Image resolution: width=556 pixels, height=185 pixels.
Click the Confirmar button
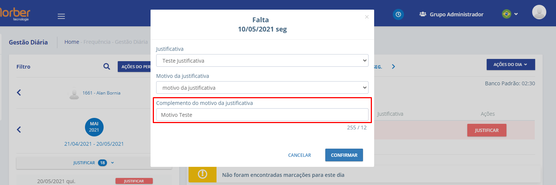(x=344, y=155)
